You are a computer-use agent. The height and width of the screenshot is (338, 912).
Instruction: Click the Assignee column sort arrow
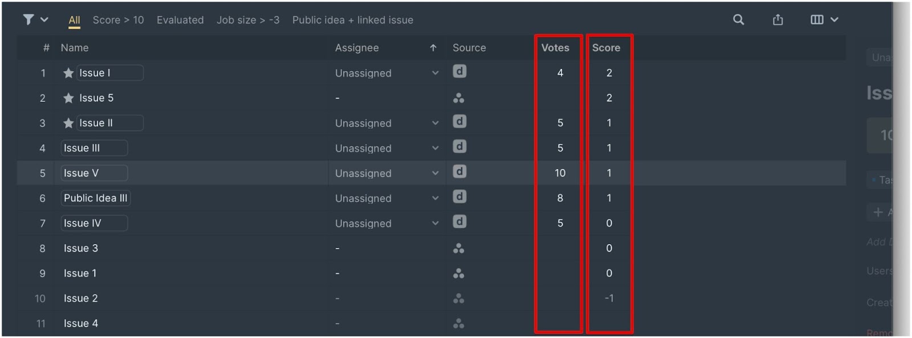pyautogui.click(x=433, y=48)
